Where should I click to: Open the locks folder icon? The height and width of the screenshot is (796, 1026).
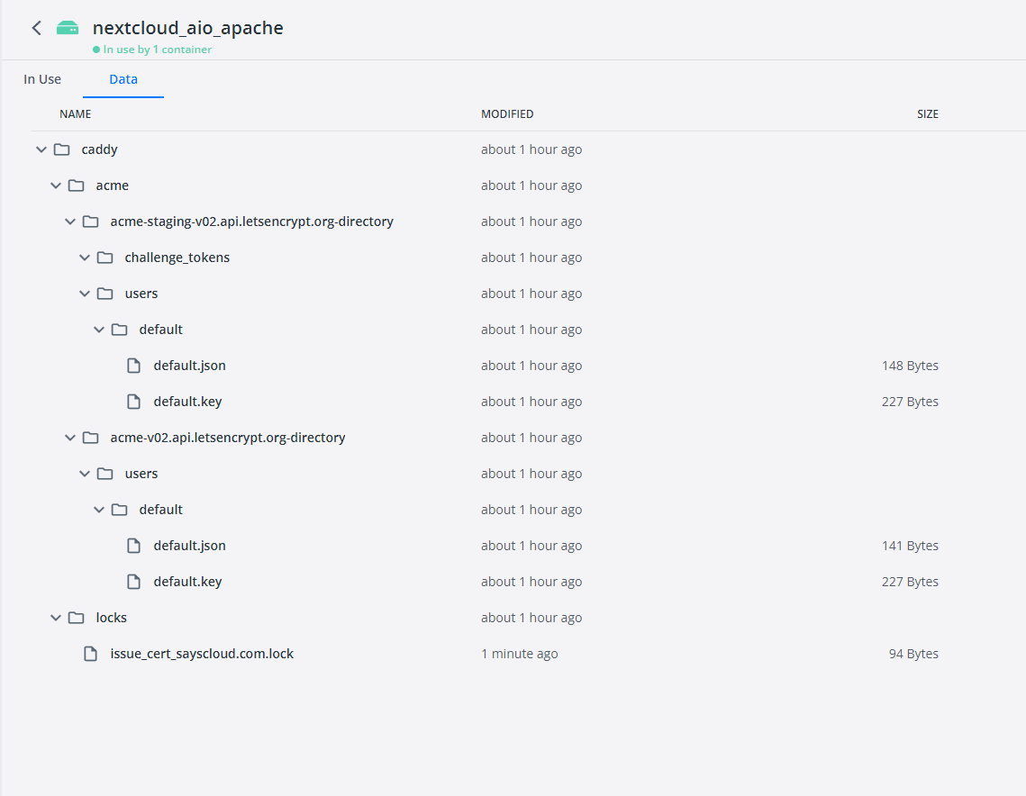pos(76,617)
